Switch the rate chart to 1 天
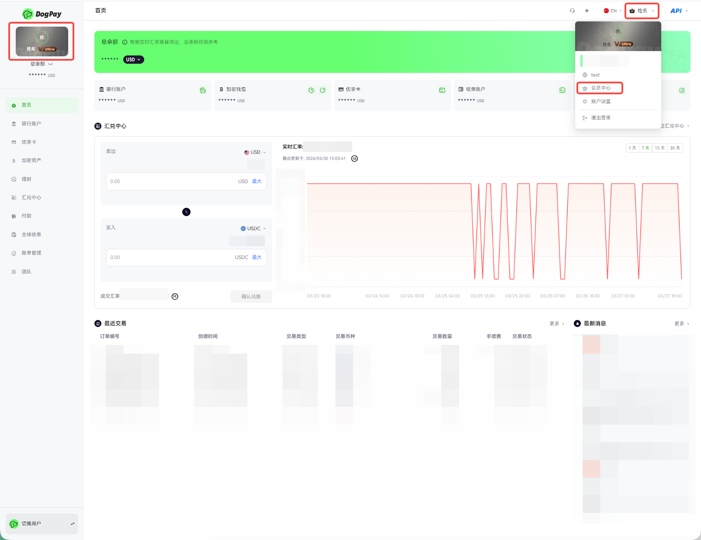 click(x=632, y=148)
